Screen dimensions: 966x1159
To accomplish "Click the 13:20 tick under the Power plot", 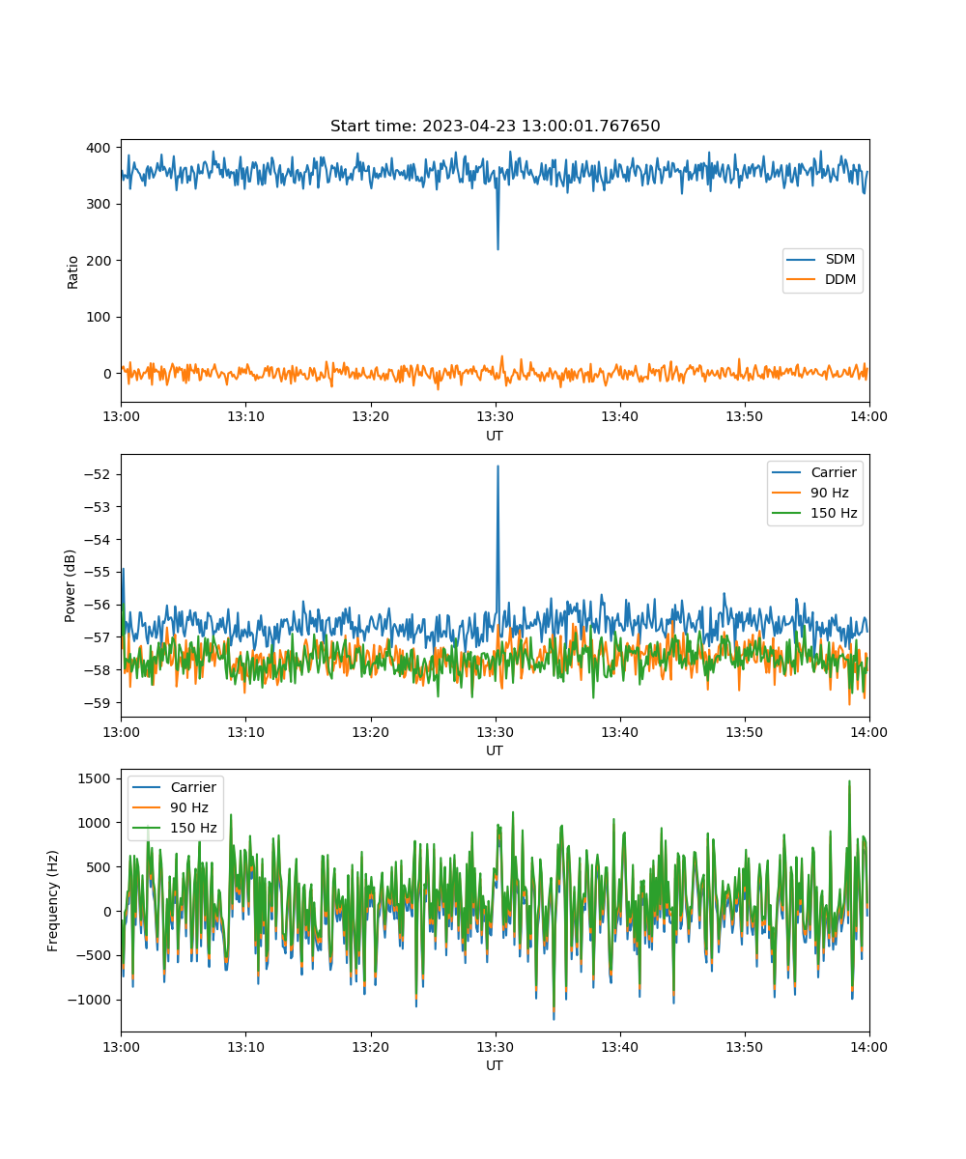I will coord(370,731).
